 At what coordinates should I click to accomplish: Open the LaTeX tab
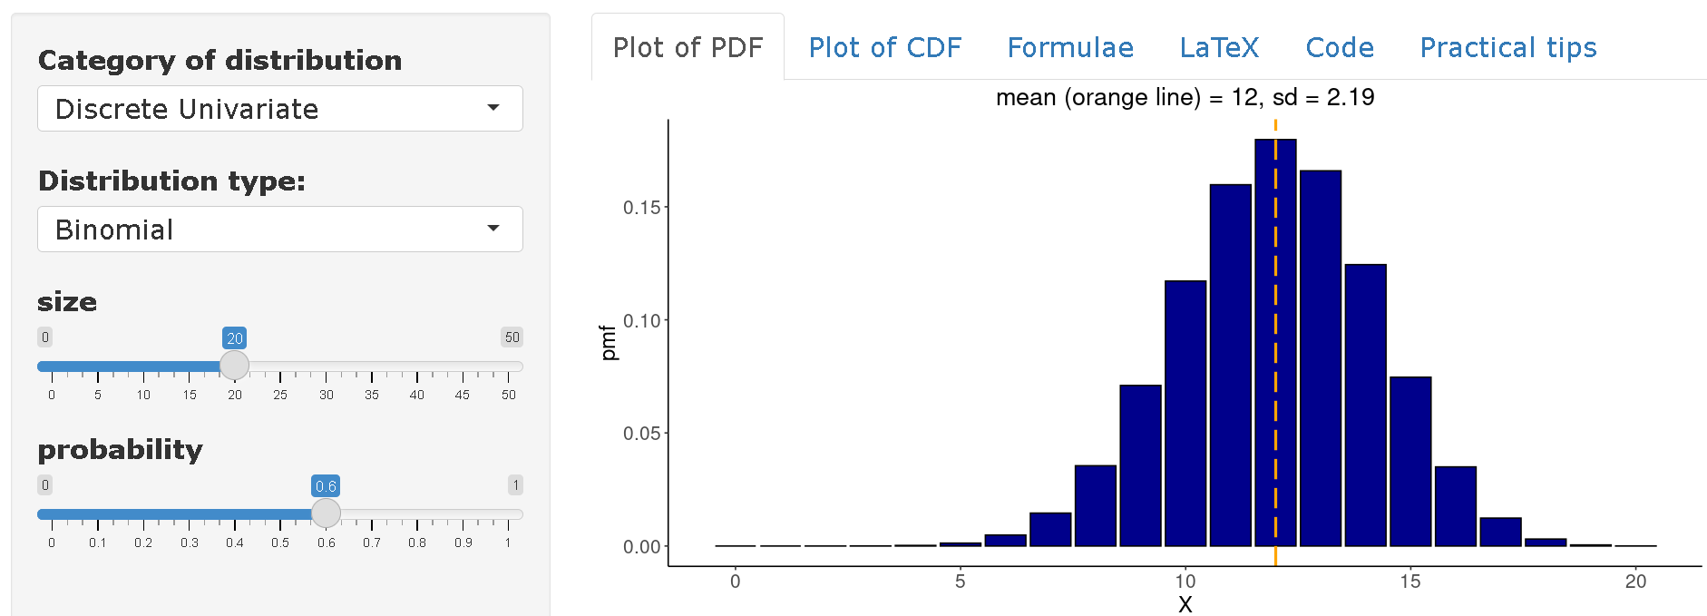pos(1219,47)
